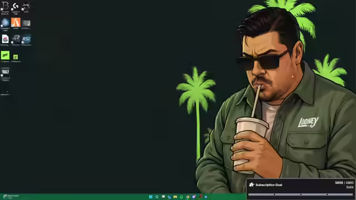Screen dimensions: 356x200
Task: Open the green round chat app in taskbar
Action: pyautogui.click(x=181, y=197)
